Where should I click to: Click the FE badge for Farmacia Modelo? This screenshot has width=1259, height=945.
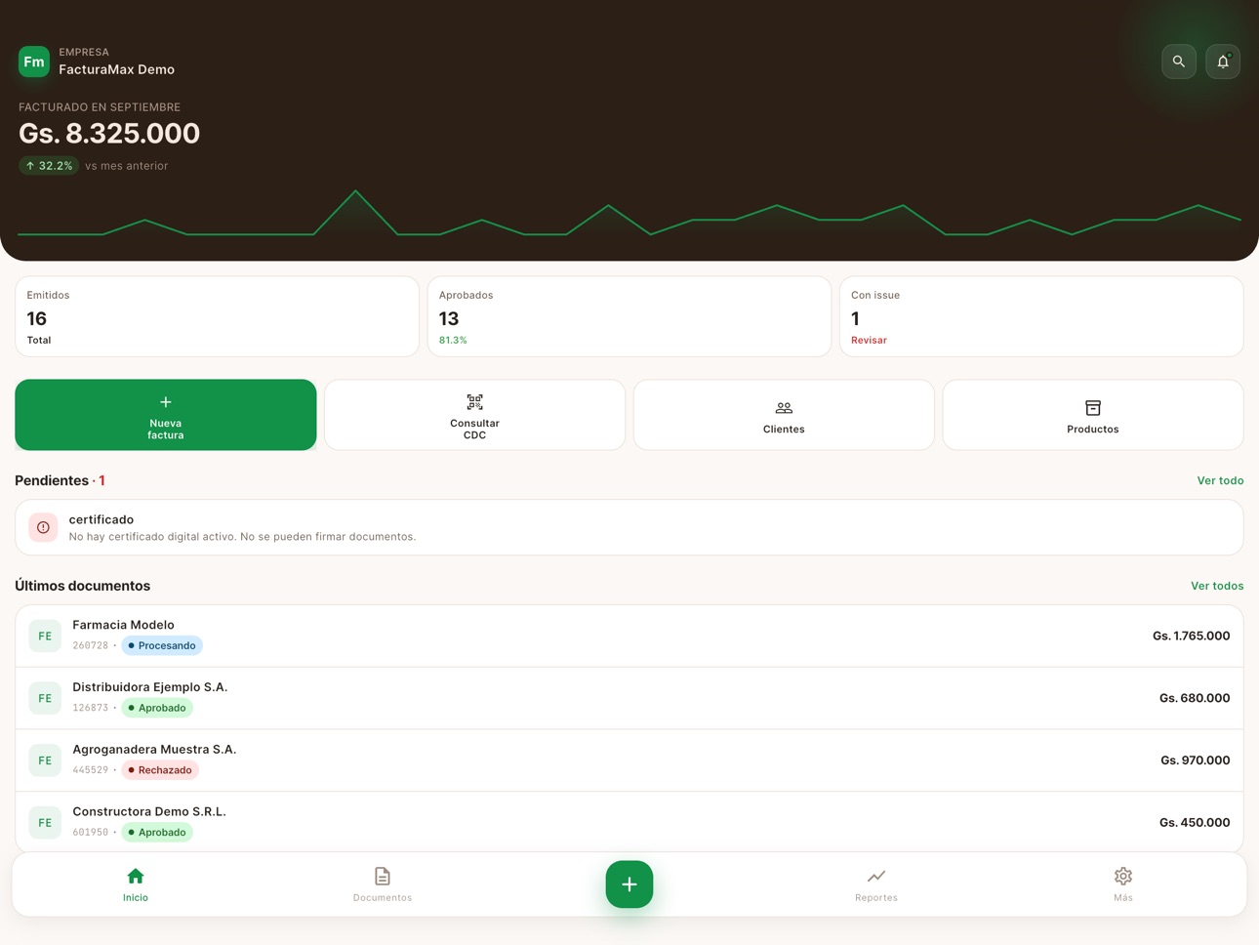point(45,636)
